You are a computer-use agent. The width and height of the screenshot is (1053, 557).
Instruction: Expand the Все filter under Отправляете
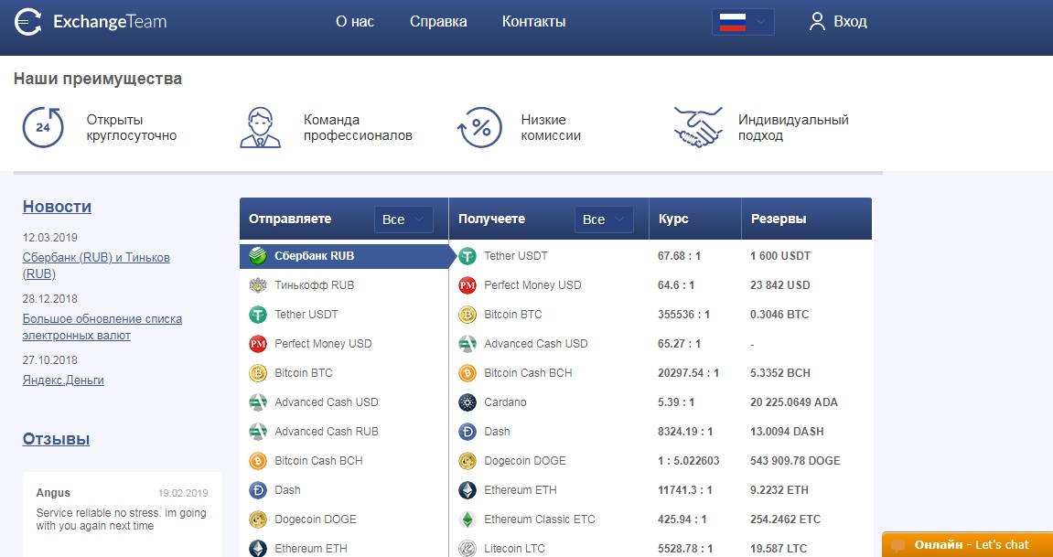tap(403, 220)
